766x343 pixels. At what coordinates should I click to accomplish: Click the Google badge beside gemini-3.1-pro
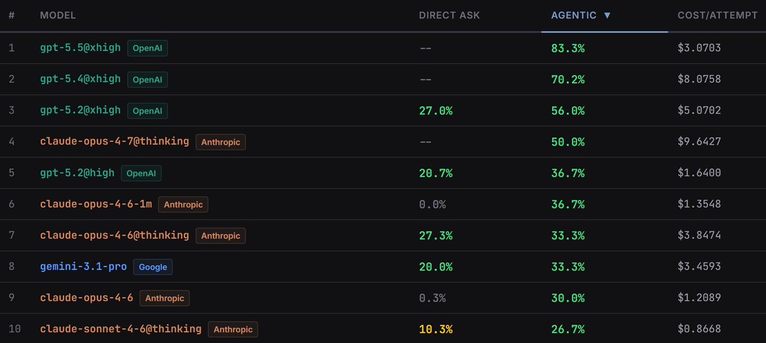pos(153,267)
